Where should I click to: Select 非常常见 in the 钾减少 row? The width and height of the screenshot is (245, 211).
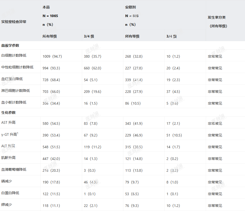coord(215,206)
